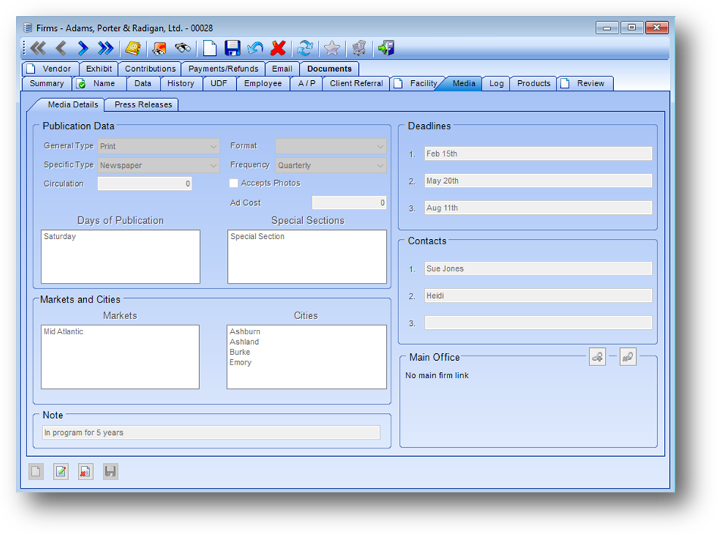Delete the record with the red X

(278, 48)
